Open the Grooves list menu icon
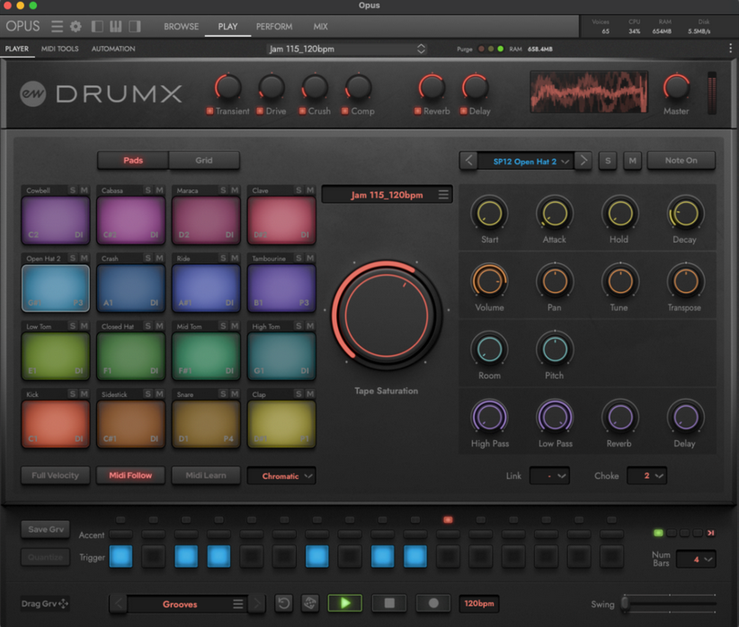This screenshot has width=739, height=627. tap(238, 604)
